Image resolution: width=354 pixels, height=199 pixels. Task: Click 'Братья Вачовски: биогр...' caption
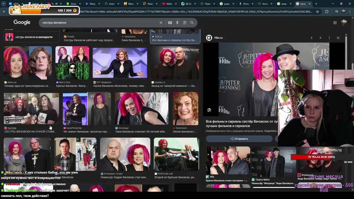72,86
